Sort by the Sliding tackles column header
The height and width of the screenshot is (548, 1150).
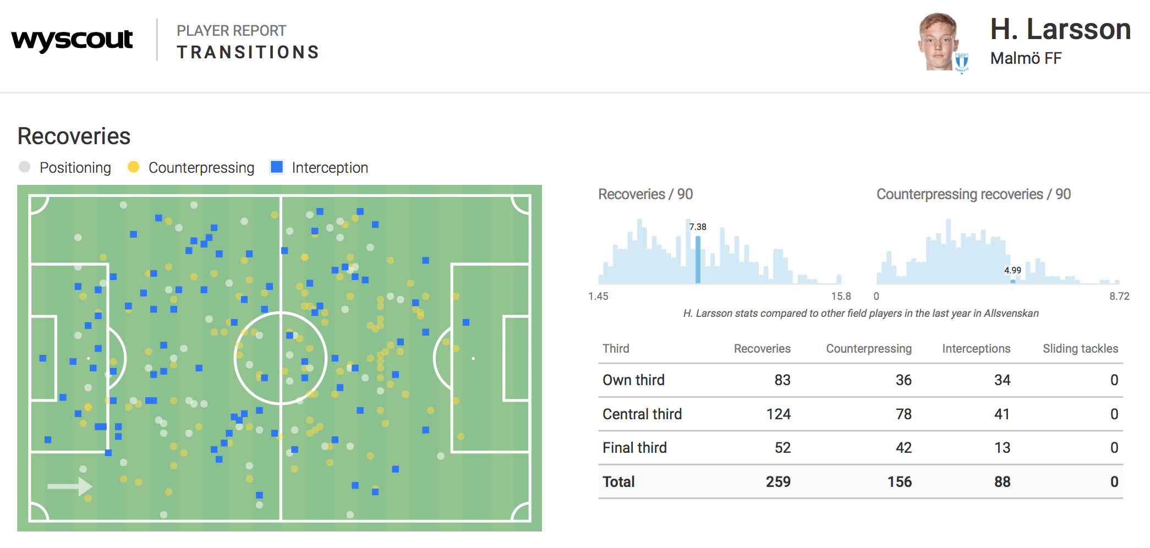coord(1080,348)
